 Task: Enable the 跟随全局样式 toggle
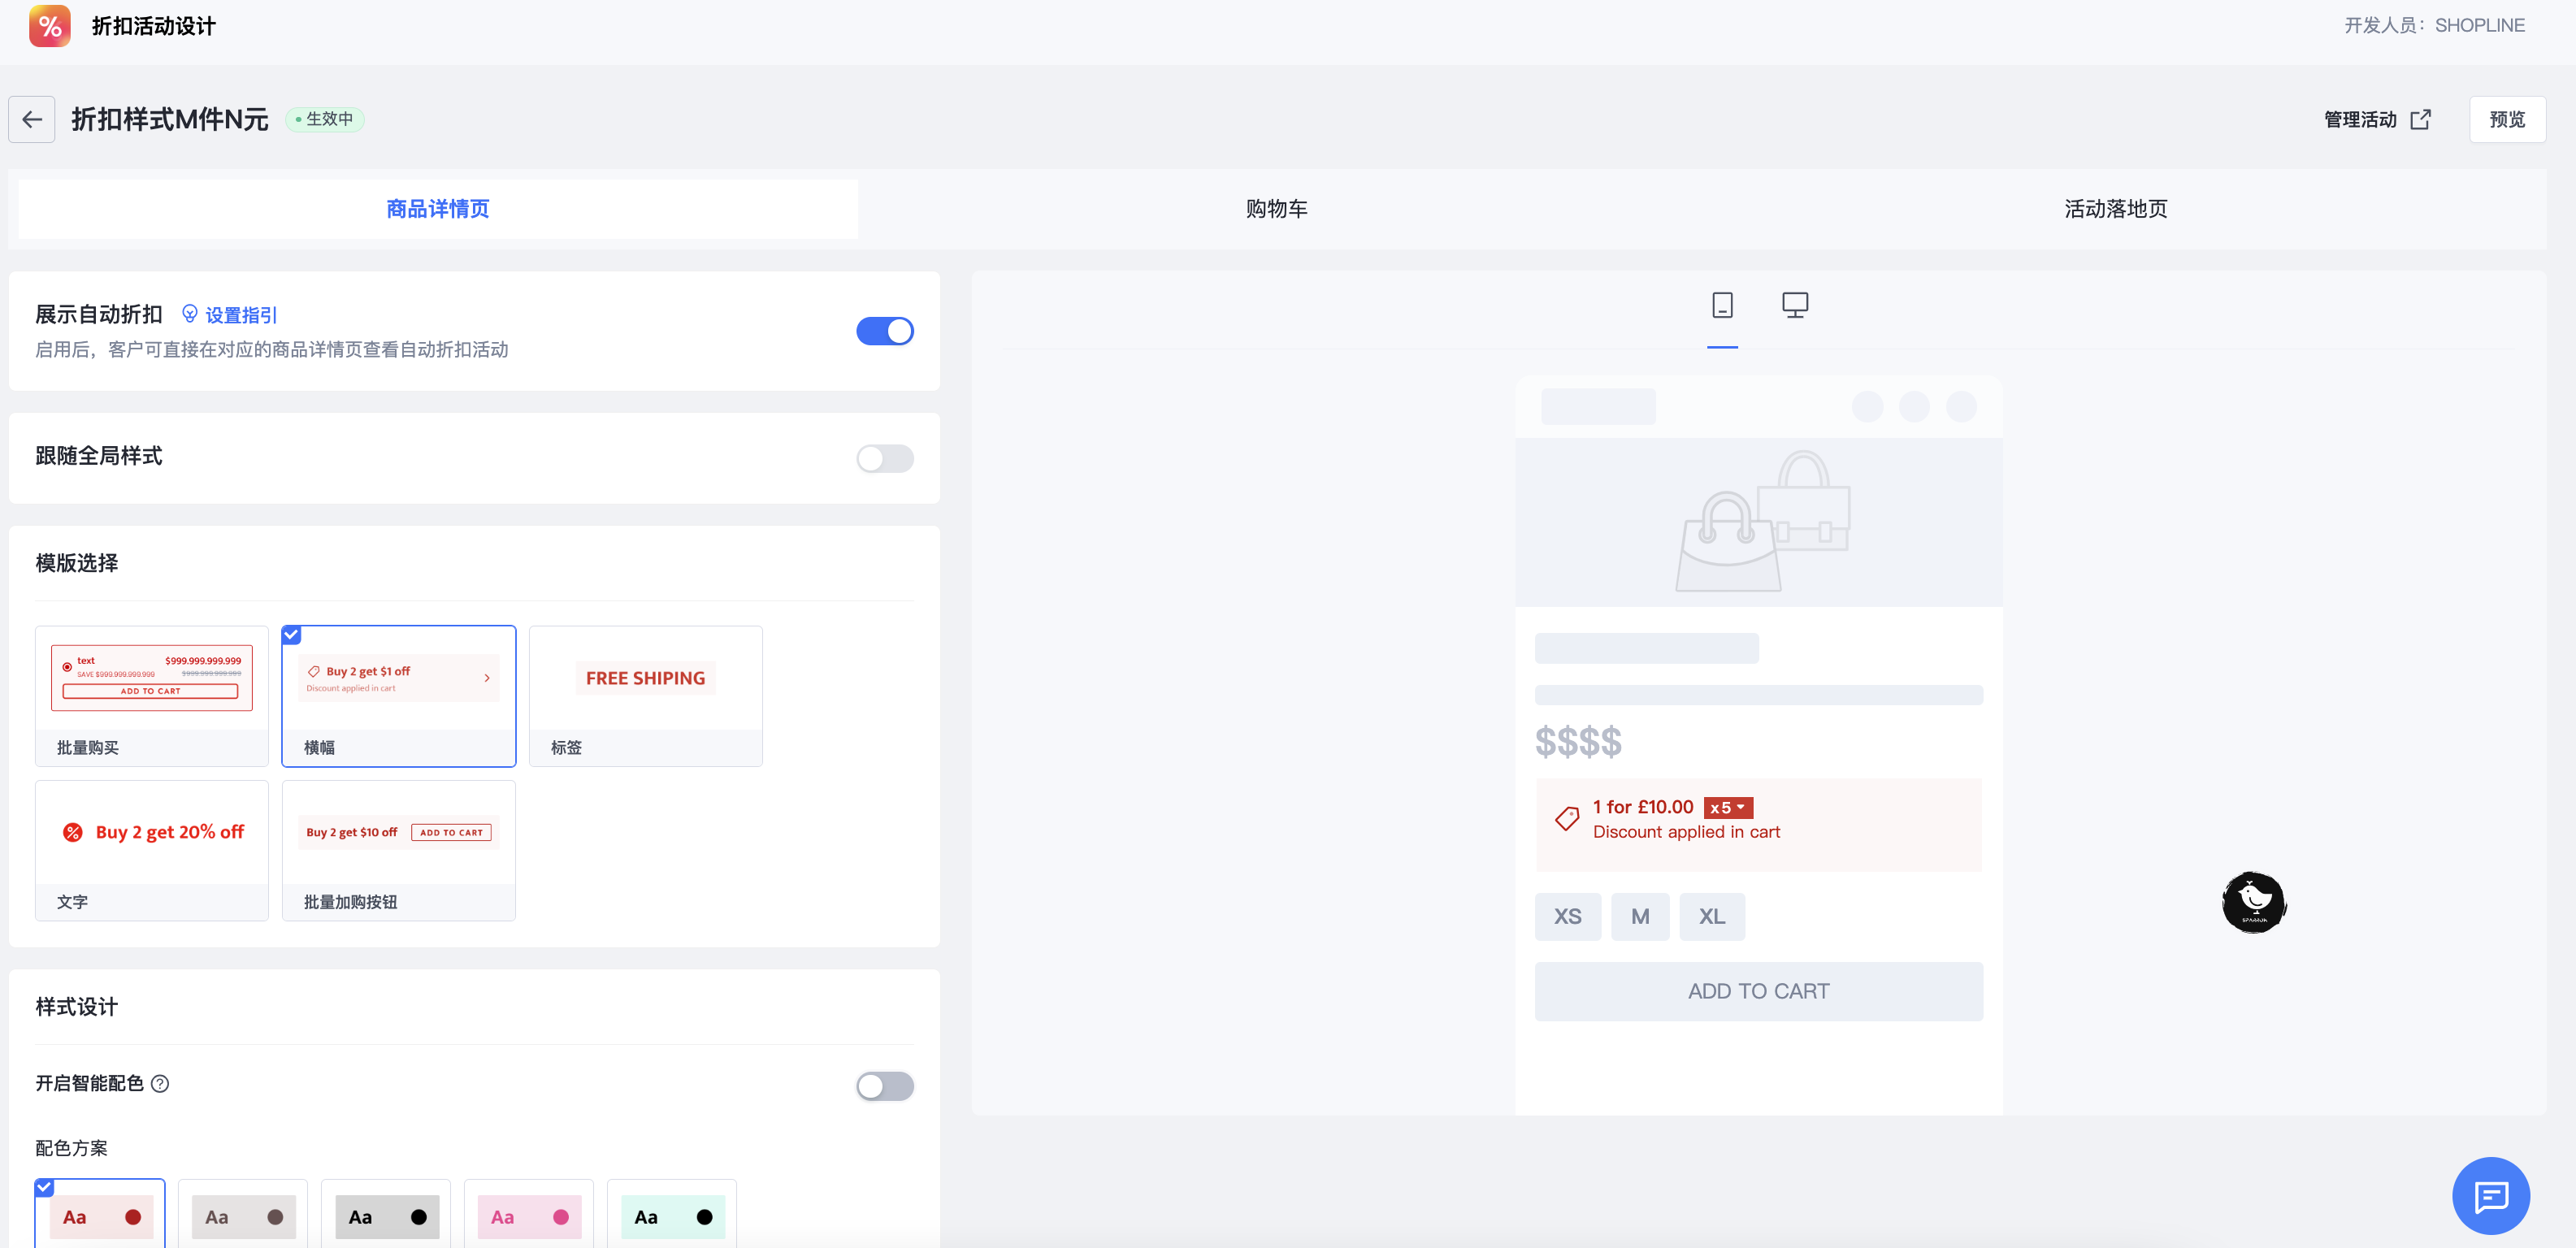point(884,458)
